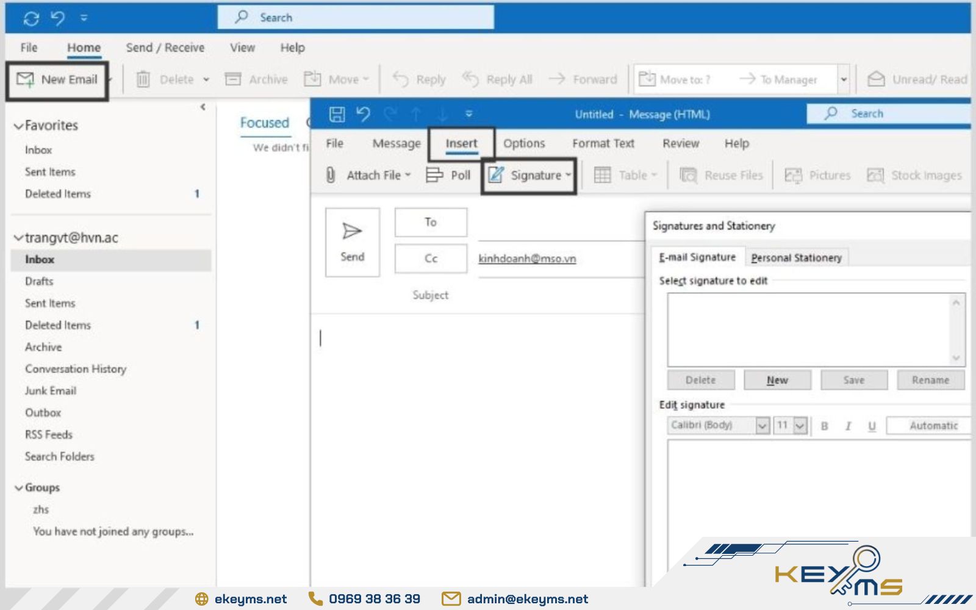The height and width of the screenshot is (610, 976).
Task: Click the Undo icon in message window title bar
Action: [364, 114]
